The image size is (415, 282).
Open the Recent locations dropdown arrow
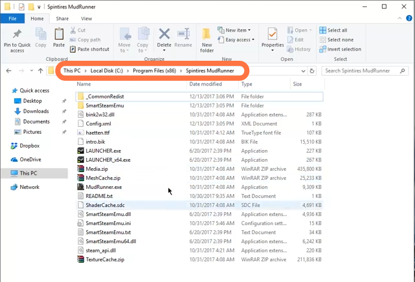click(32, 70)
